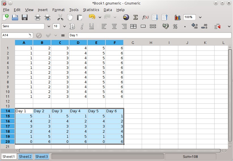Open the redo history dropdown
Viewport: 233px width, 161px height.
click(115, 17)
